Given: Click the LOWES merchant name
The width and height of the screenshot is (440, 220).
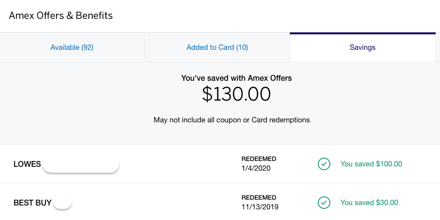Looking at the screenshot, I should tap(27, 164).
